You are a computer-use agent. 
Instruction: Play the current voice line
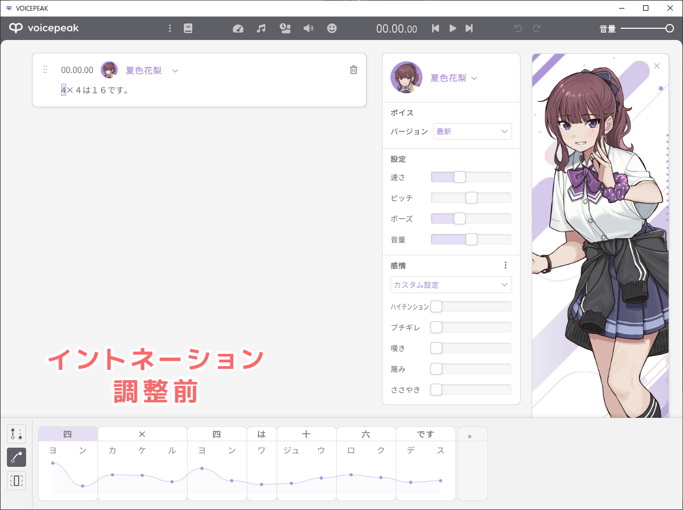pyautogui.click(x=452, y=28)
